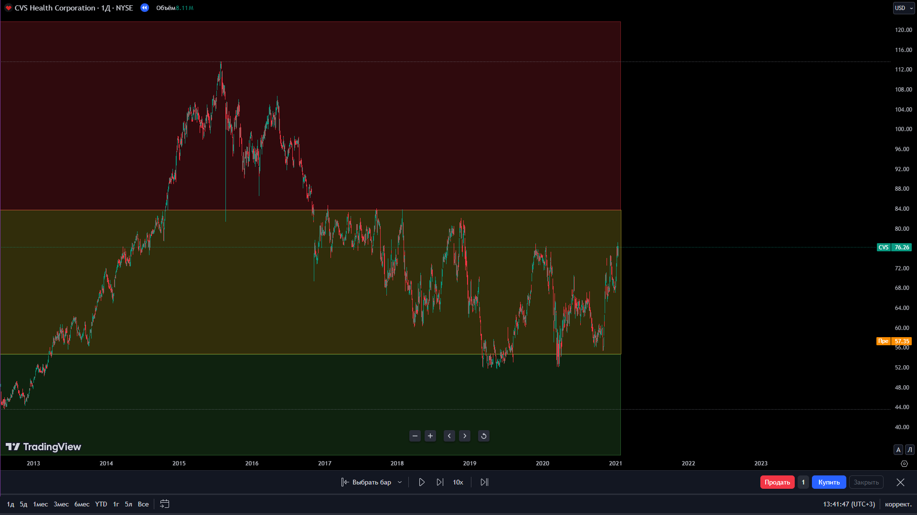Click the Продать sell button
The width and height of the screenshot is (917, 515).
(777, 482)
